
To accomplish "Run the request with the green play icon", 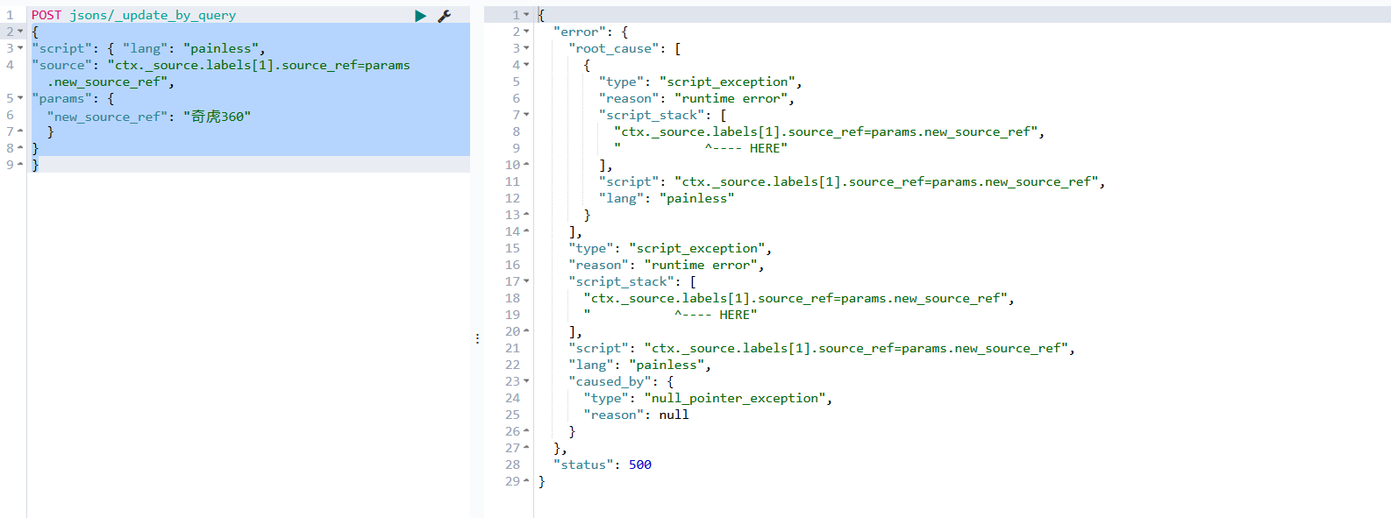I will pyautogui.click(x=420, y=16).
